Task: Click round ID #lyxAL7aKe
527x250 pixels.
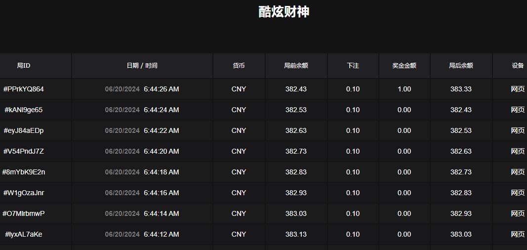Action: (24, 234)
